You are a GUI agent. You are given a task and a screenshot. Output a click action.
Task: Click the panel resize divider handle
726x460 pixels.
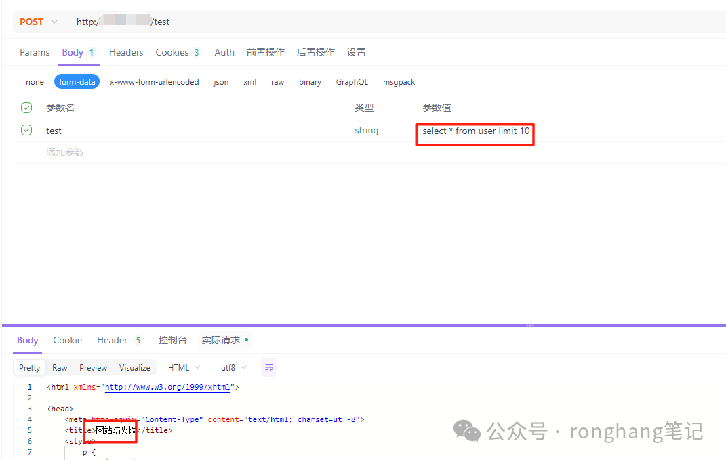[x=529, y=325]
